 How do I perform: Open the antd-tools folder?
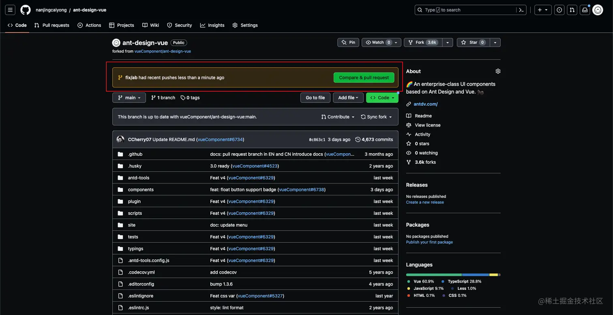[139, 178]
